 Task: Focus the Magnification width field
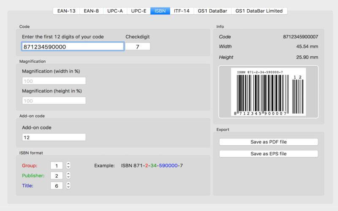tap(54, 81)
